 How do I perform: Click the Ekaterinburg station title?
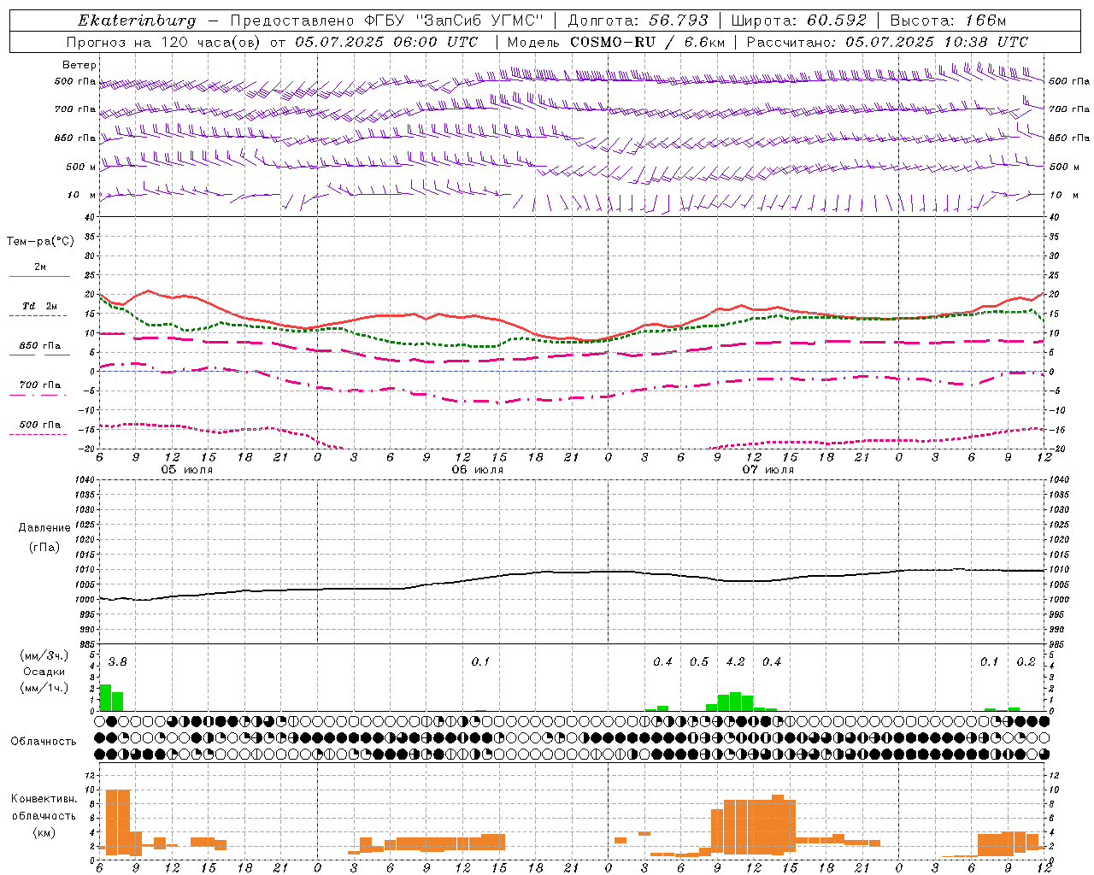[137, 21]
